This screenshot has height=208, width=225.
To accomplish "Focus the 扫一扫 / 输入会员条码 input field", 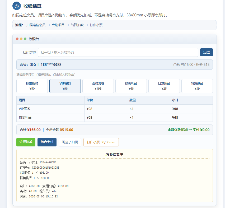I will pyautogui.click(x=118, y=52).
